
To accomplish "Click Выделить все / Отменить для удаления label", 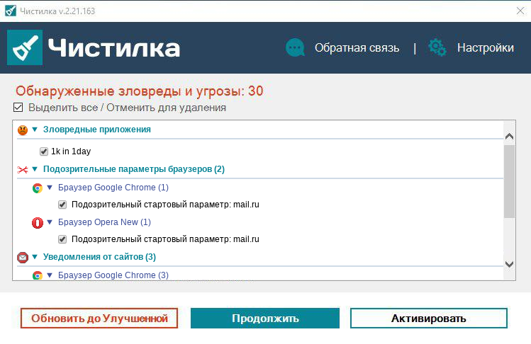I will (127, 108).
